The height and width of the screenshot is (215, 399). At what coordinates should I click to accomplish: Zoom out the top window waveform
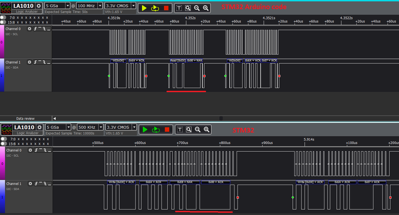197,8
